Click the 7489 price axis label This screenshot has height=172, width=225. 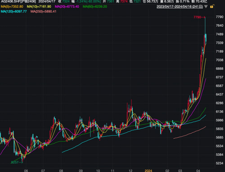tap(220, 34)
